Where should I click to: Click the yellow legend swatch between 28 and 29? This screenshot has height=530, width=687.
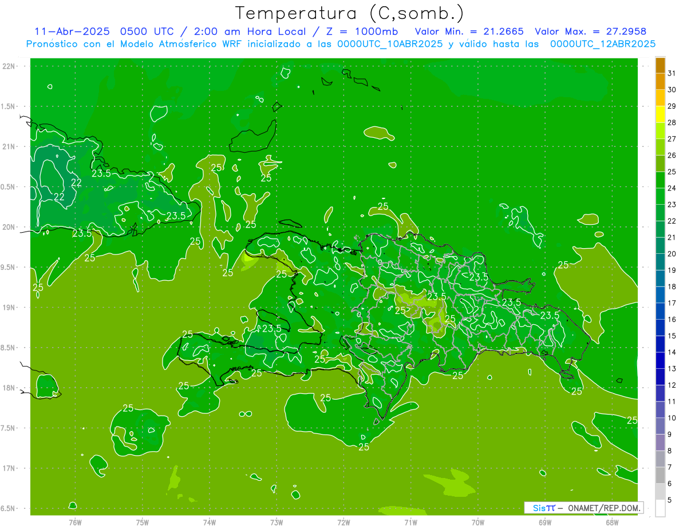point(660,114)
